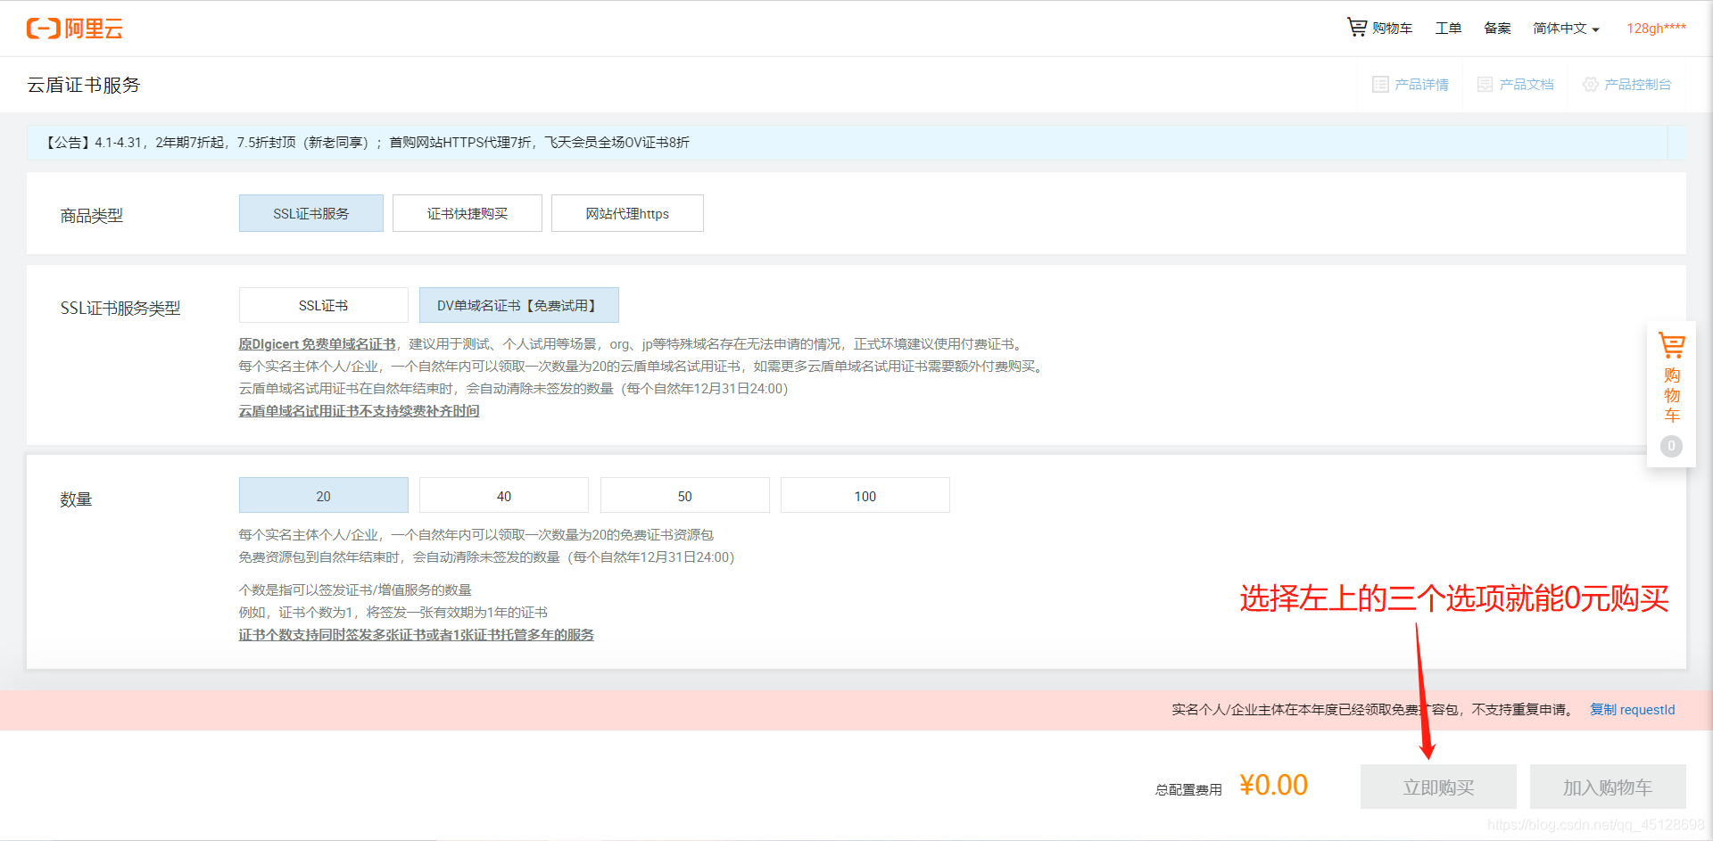The width and height of the screenshot is (1713, 841).
Task: Click the 产品控制台 gear icon
Action: (1591, 85)
